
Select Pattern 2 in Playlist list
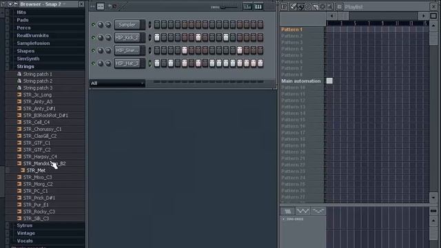[291, 36]
